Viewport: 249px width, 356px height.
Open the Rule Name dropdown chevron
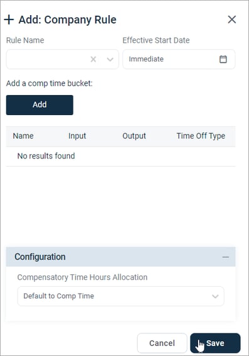point(110,60)
